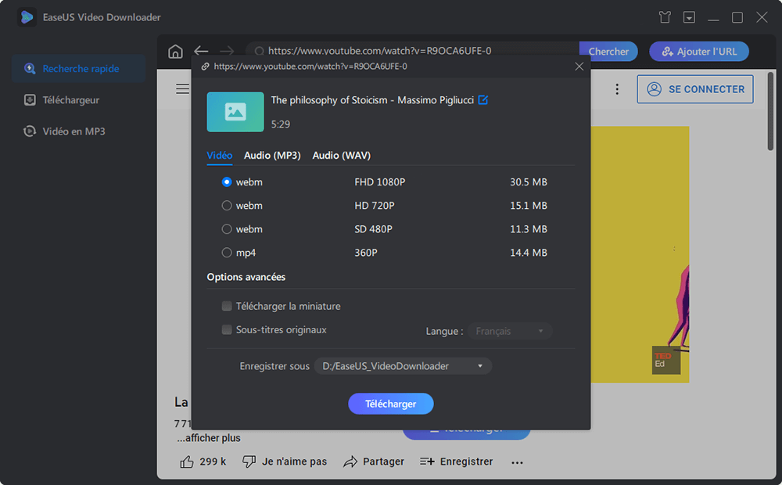Enable Télécharger la miniature checkbox
782x485 pixels.
pyautogui.click(x=227, y=306)
